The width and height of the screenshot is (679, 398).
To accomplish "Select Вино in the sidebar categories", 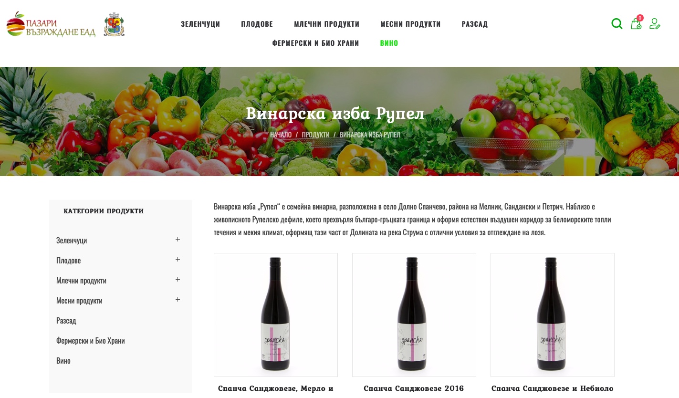I will coord(63,361).
